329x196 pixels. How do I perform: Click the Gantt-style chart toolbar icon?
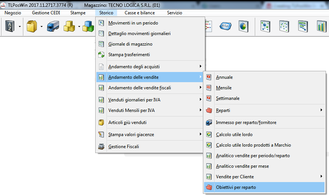(x=303, y=26)
